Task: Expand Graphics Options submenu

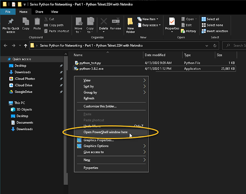Action: tap(111, 146)
